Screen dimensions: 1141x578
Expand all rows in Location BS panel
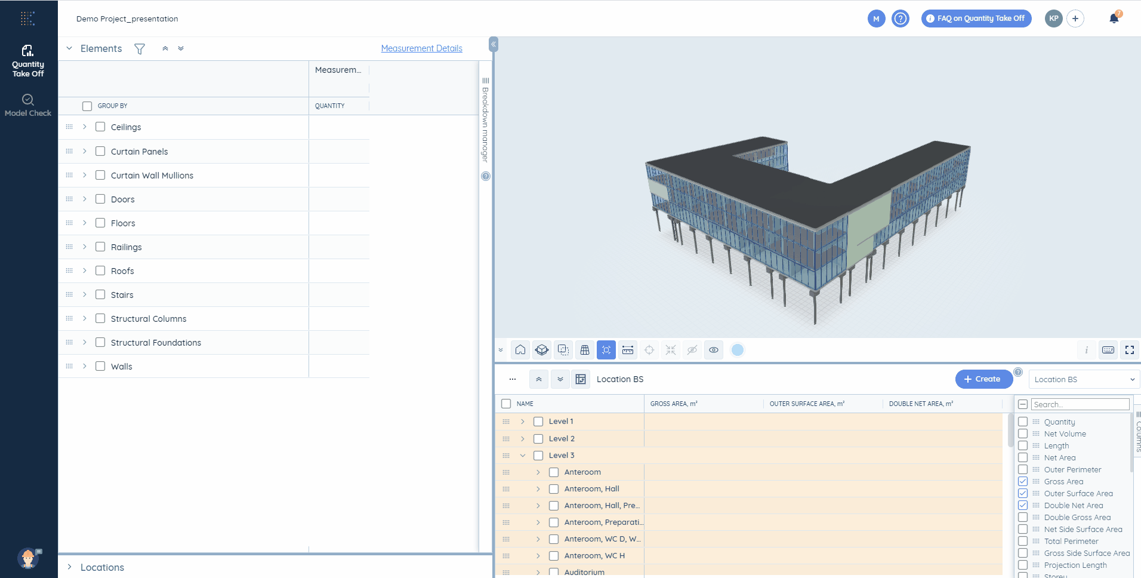[560, 379]
